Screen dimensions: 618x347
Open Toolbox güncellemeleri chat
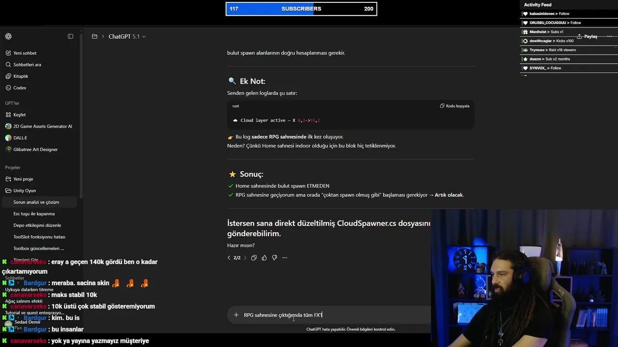[40, 248]
